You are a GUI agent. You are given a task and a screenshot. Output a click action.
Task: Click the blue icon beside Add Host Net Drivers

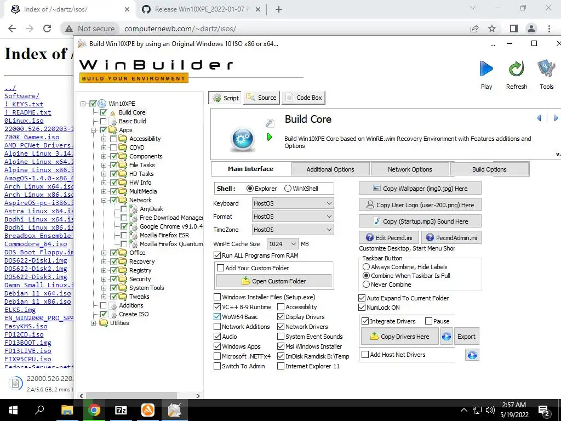[x=472, y=355]
